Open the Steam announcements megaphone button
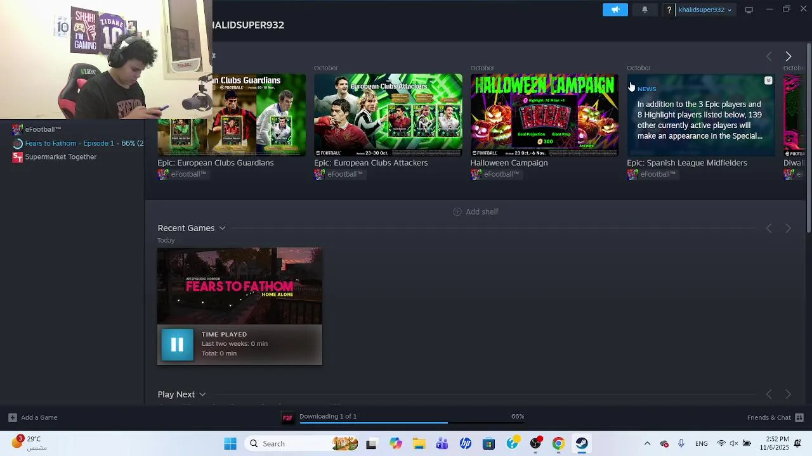This screenshot has width=812, height=456. pyautogui.click(x=615, y=9)
